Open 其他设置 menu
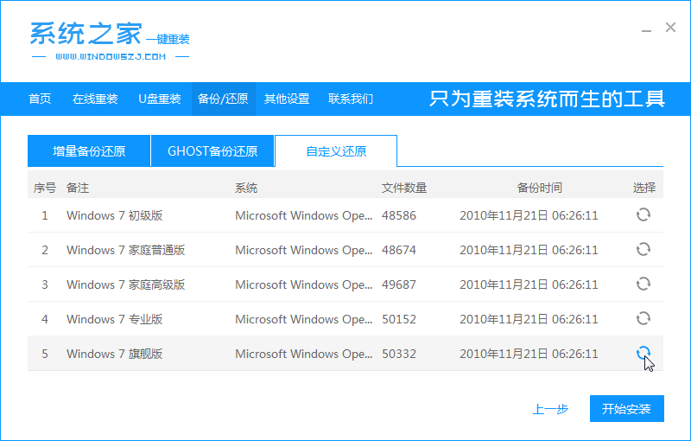The height and width of the screenshot is (441, 691). 287,99
